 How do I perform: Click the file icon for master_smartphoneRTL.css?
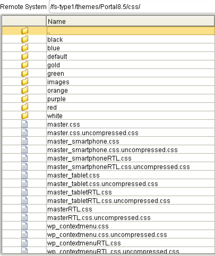pyautogui.click(x=24, y=158)
